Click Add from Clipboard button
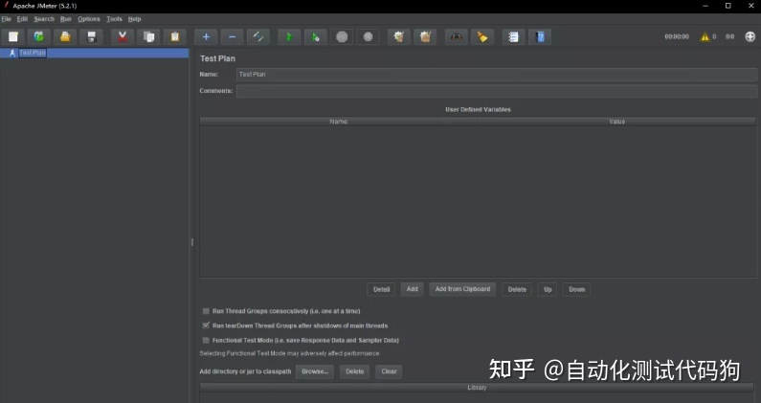 (x=462, y=289)
